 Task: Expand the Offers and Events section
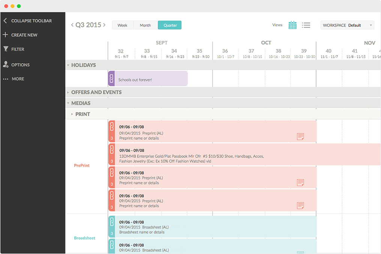tap(68, 92)
